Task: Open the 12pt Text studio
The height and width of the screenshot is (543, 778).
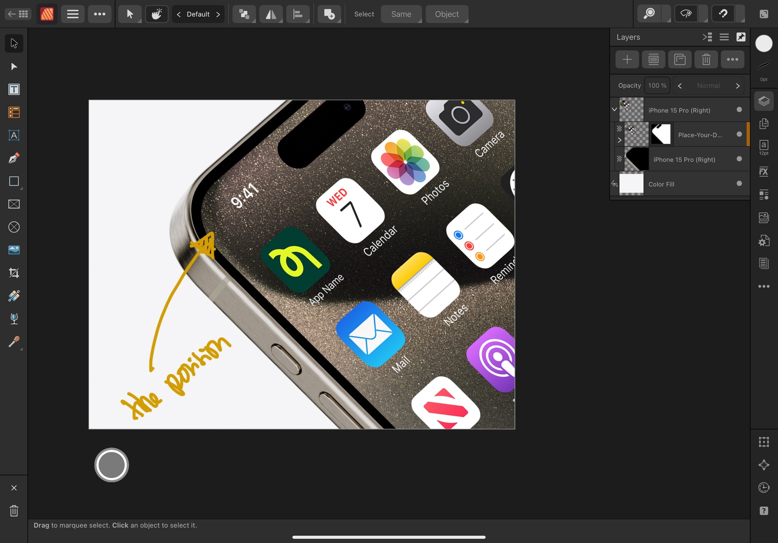Action: 764,147
